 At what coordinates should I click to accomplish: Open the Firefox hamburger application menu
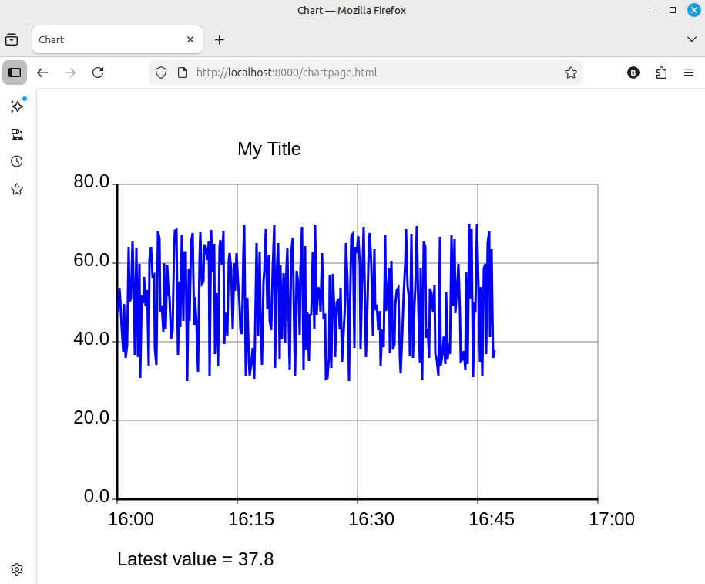[x=689, y=73]
